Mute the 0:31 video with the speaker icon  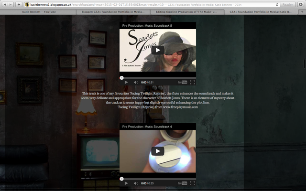(x=136, y=83)
